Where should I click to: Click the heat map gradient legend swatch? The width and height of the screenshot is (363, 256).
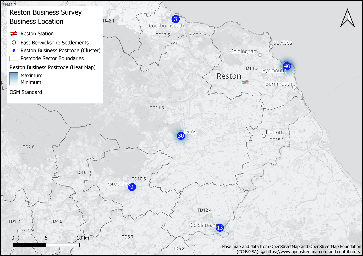pyautogui.click(x=14, y=79)
